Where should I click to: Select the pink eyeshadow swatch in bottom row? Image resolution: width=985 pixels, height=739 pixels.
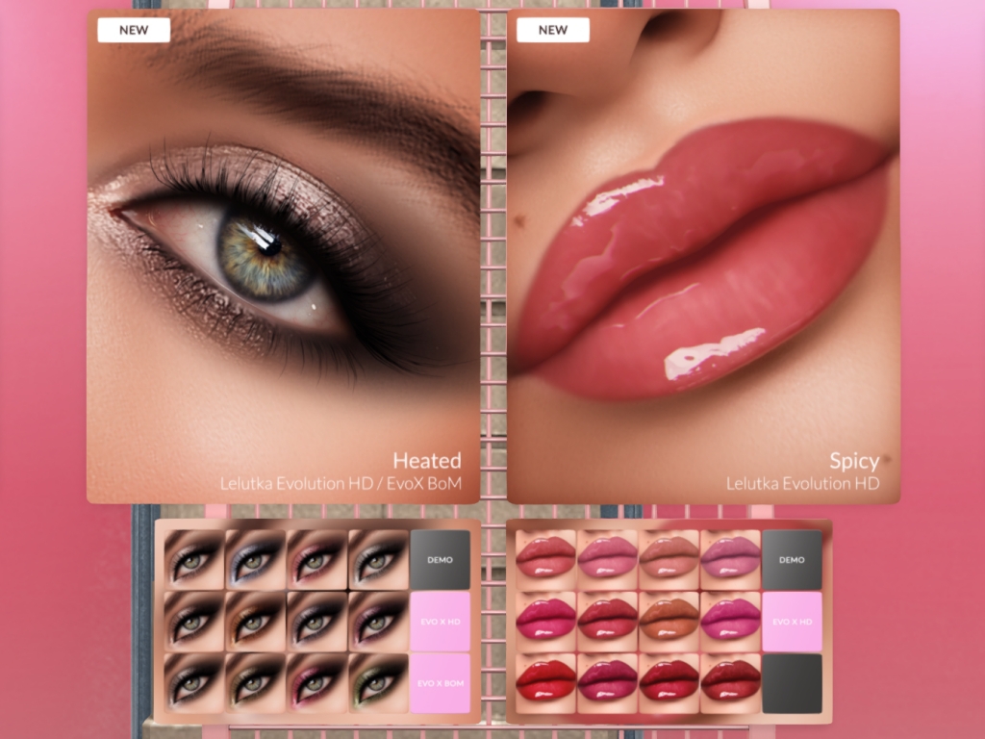316,682
